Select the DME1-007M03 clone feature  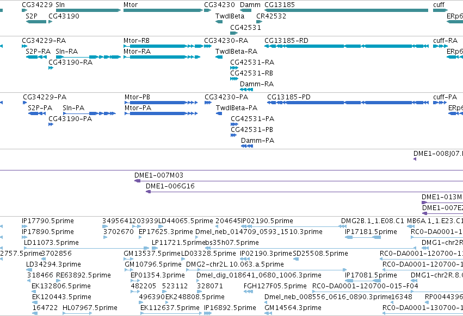tap(299, 181)
